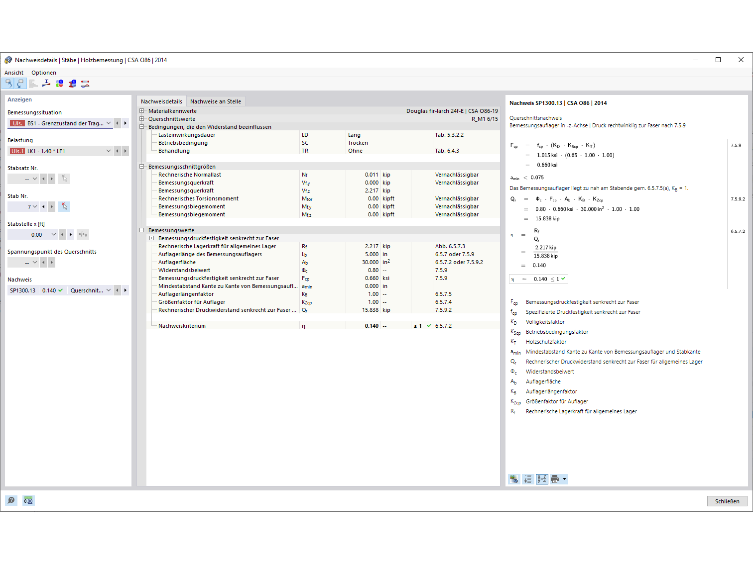This screenshot has height=564, width=753.
Task: Go to the previous Bemessungssituation with the left arrow
Action: [x=118, y=123]
